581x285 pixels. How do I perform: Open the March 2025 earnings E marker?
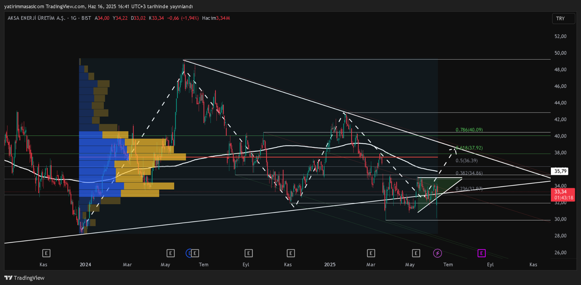371,253
